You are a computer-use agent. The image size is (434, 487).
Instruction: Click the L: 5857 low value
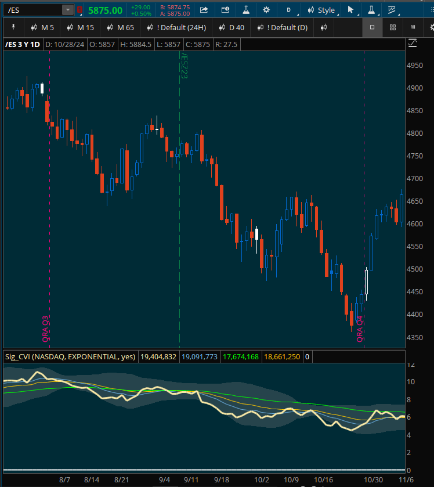point(168,45)
